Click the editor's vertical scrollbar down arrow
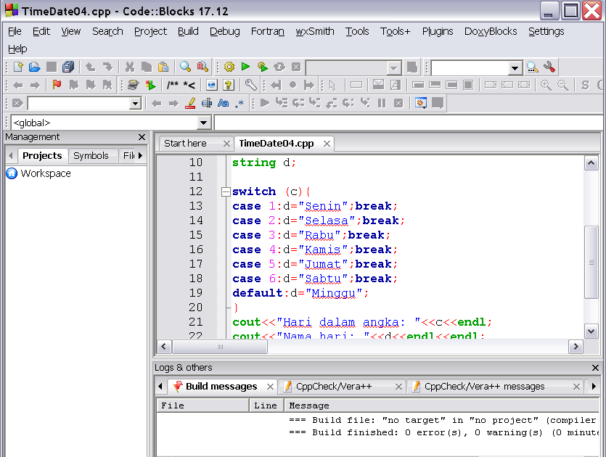606x457 pixels. [x=591, y=331]
